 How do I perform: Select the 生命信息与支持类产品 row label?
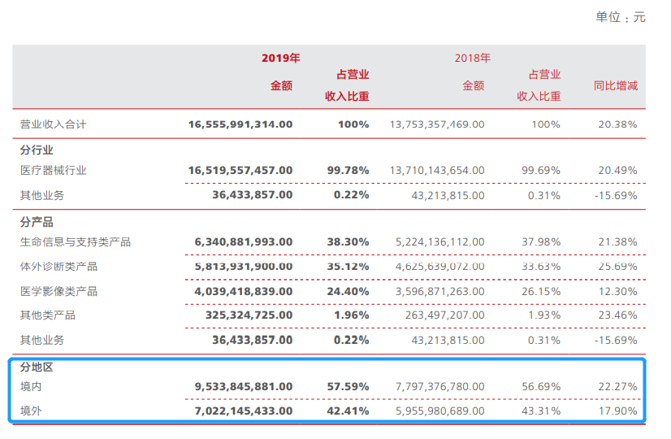[x=75, y=241]
